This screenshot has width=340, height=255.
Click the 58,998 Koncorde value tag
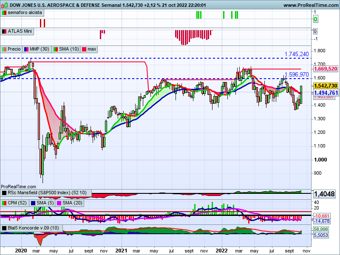point(321,229)
